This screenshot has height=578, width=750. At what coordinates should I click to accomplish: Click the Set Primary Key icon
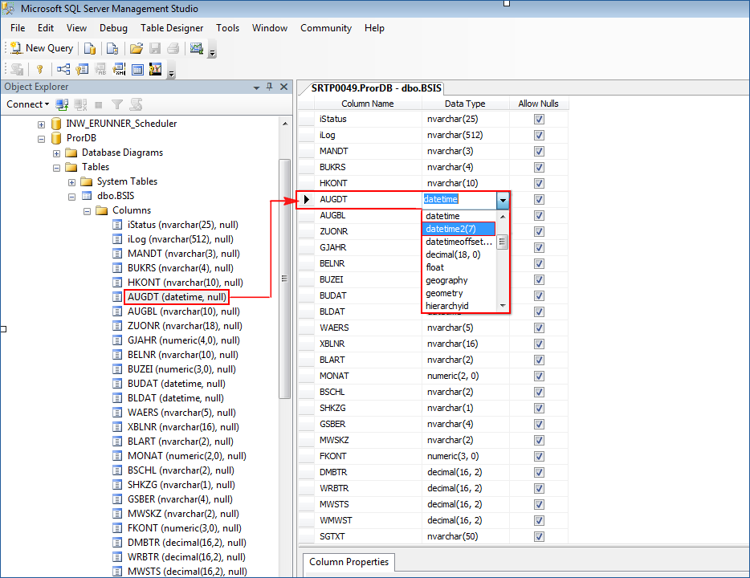pos(40,69)
